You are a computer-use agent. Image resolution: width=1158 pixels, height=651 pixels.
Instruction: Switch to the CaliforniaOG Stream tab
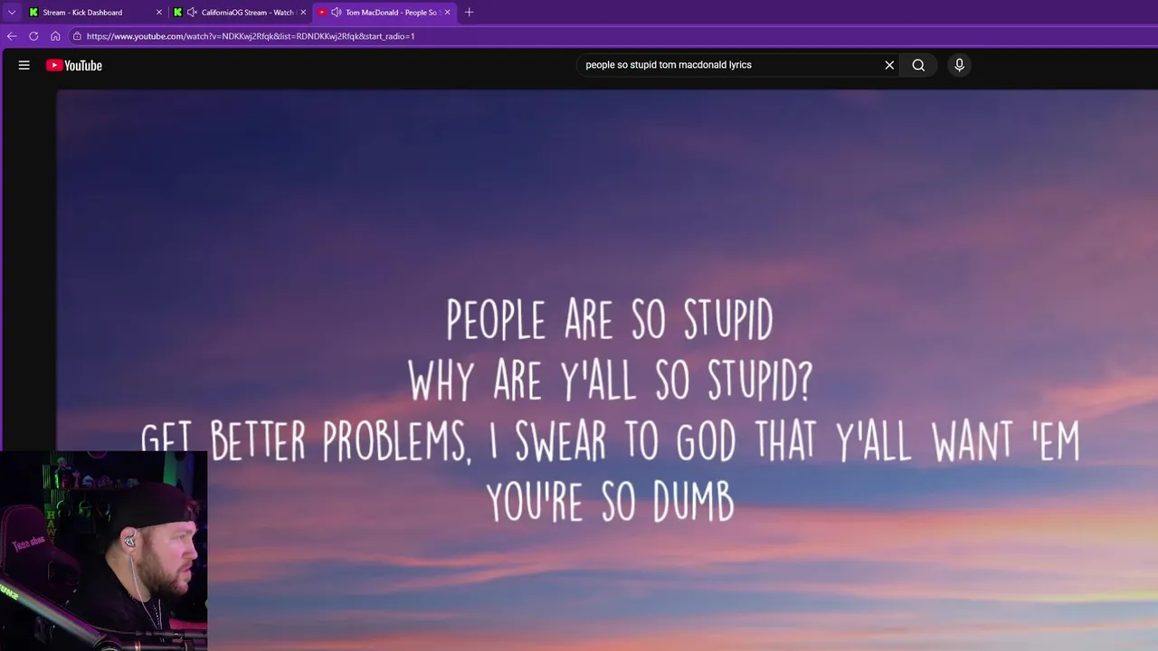coord(240,13)
